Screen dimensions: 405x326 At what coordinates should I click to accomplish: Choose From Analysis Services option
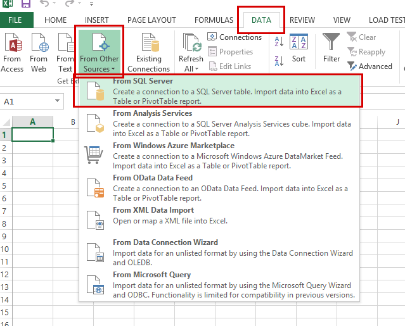coord(219,123)
